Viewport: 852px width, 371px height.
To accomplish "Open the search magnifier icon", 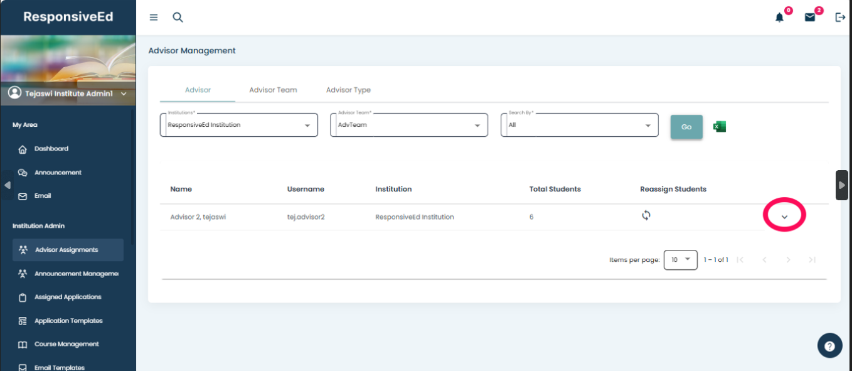I will 178,18.
